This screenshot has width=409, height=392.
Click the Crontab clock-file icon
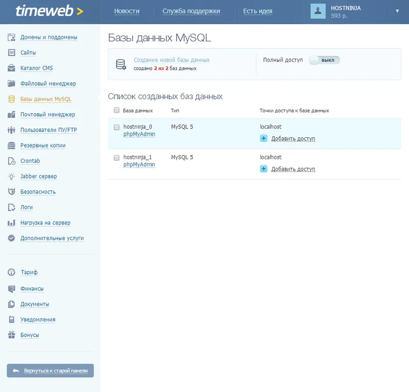click(11, 161)
